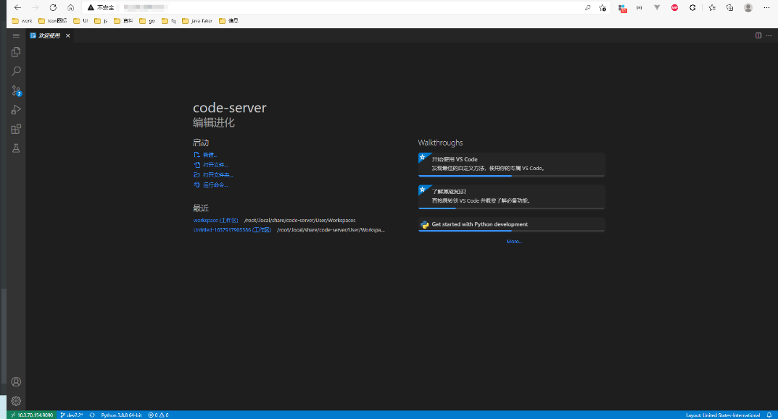Open errors and warnings in status bar
This screenshot has width=778, height=419.
[x=158, y=415]
